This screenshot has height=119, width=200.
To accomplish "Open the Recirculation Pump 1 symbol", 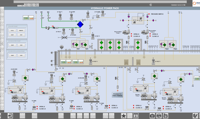I will [x=126, y=32].
